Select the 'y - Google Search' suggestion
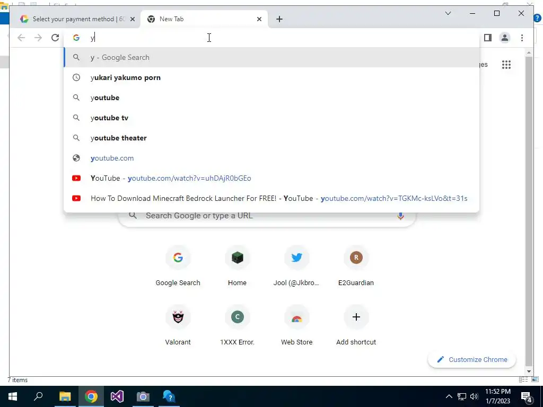543x407 pixels. click(272, 57)
